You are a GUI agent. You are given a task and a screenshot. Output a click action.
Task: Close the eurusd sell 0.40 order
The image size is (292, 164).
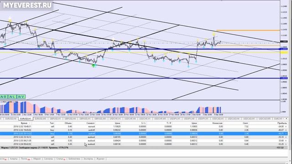tap(286, 127)
